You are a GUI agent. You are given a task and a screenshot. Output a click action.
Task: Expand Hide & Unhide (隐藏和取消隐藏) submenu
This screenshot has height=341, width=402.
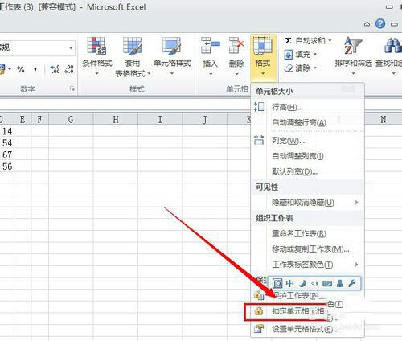click(x=356, y=203)
